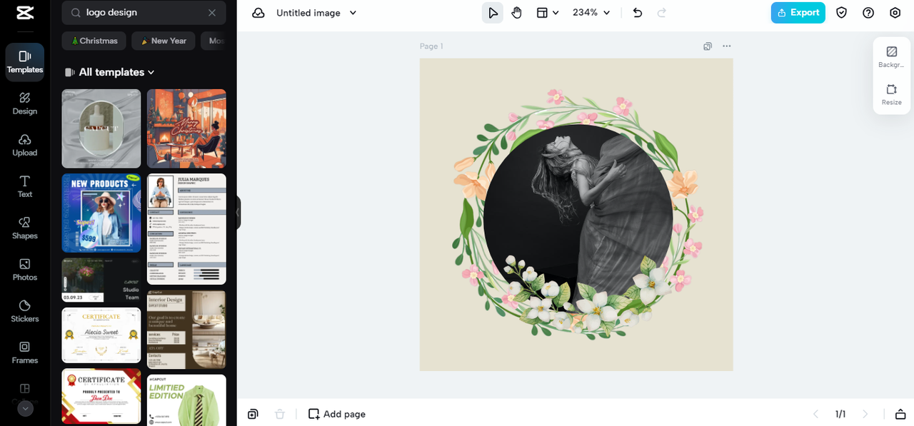
Task: Collapse the templates side panel handle
Action: coord(238,213)
